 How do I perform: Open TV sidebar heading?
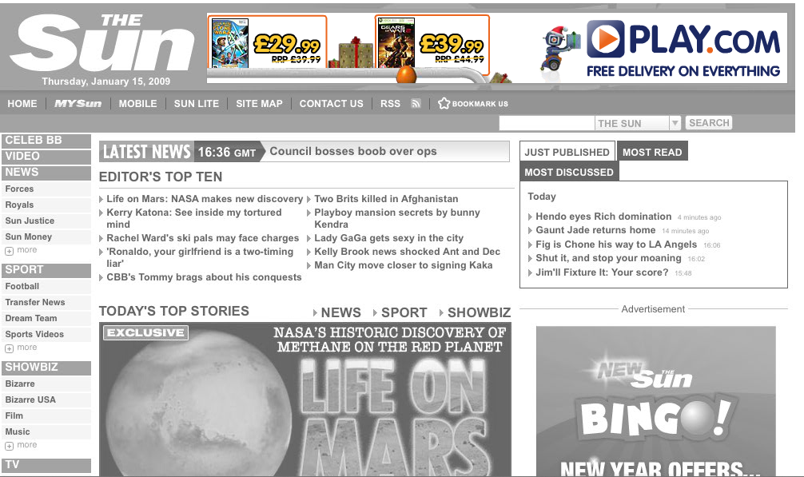click(x=46, y=465)
